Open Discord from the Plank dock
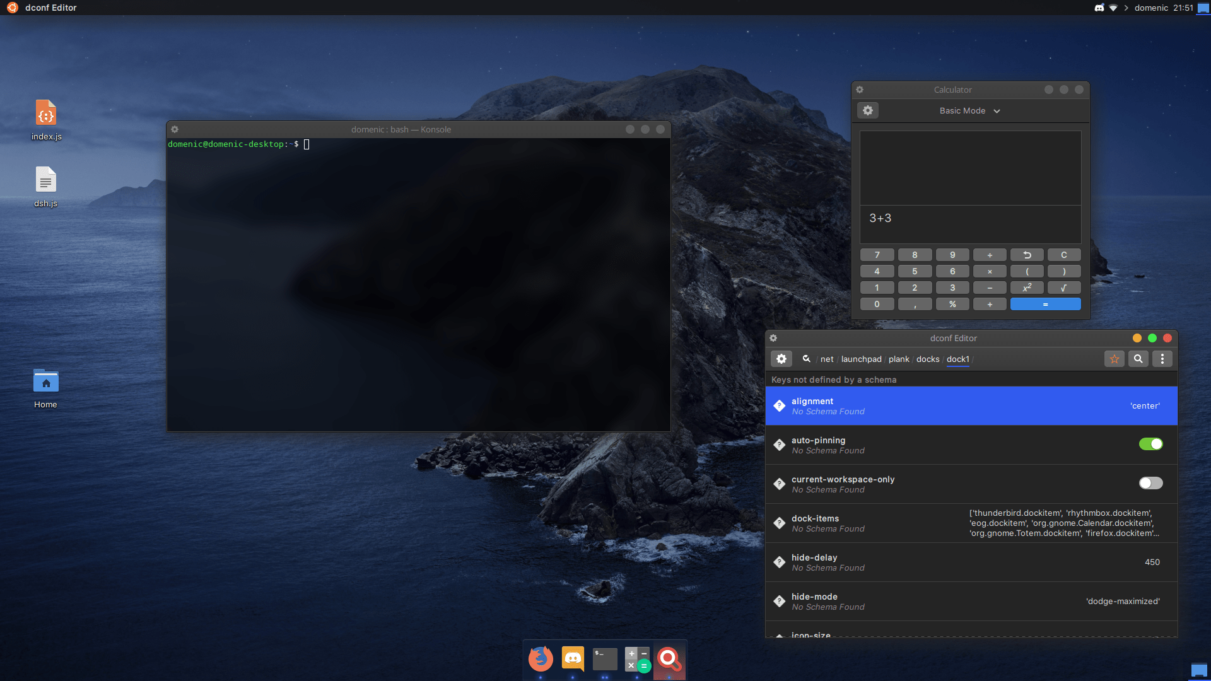The height and width of the screenshot is (681, 1211). tap(573, 658)
